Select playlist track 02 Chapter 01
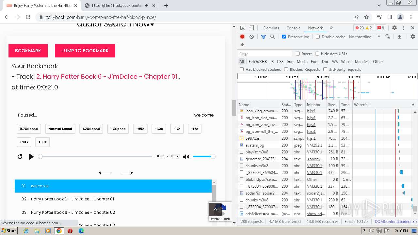Viewport: 418px width, 235px height. pyautogui.click(x=113, y=199)
